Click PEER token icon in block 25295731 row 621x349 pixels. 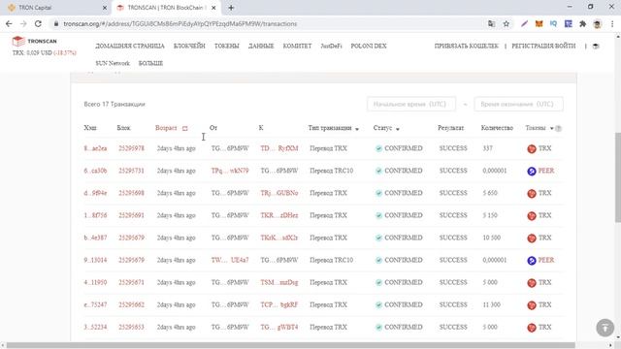(532, 171)
